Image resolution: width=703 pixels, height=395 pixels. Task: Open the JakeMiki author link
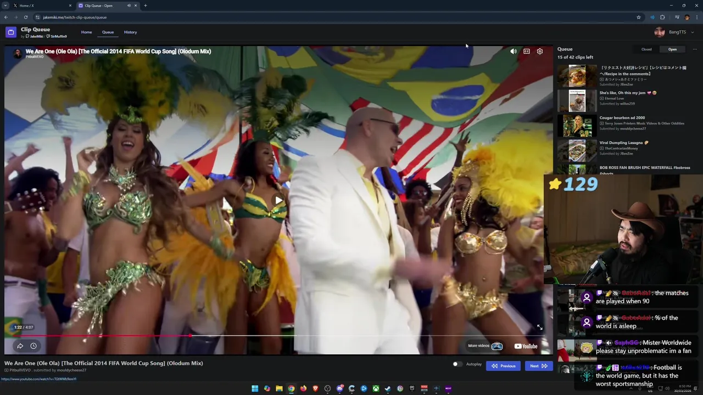[35, 36]
